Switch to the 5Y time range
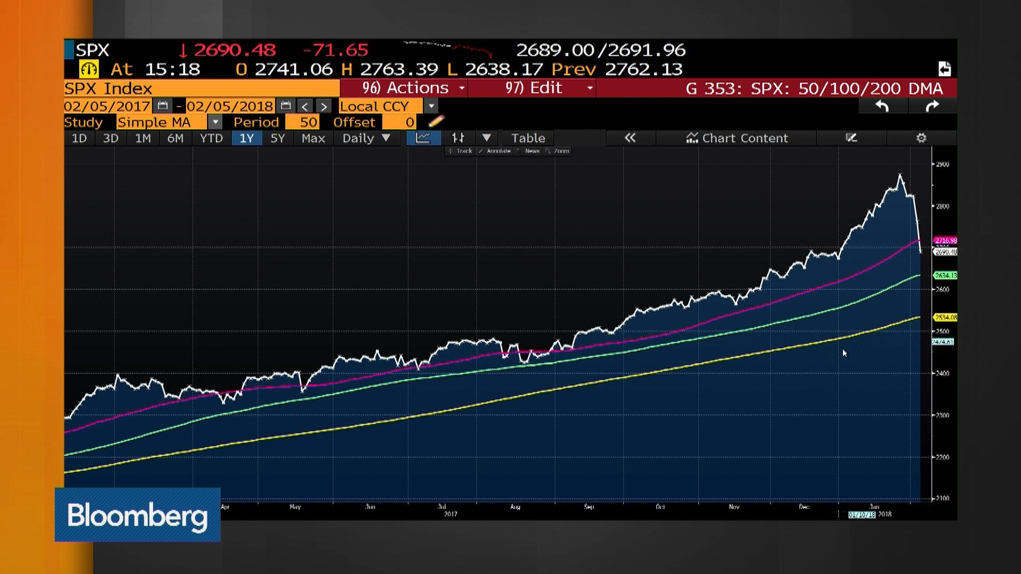 point(278,138)
